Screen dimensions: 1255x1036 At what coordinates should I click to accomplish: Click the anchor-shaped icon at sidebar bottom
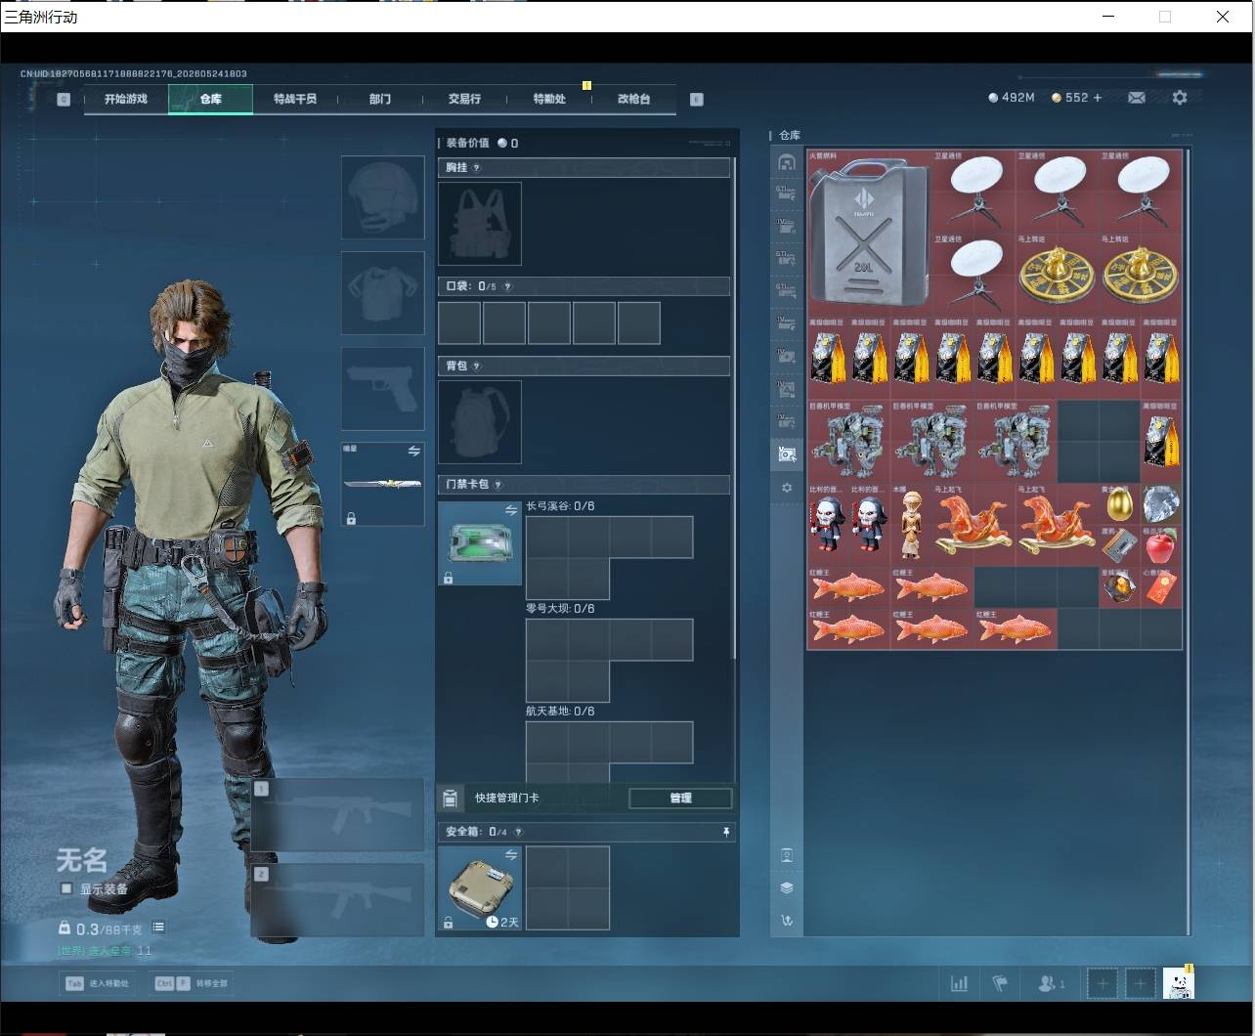[787, 920]
